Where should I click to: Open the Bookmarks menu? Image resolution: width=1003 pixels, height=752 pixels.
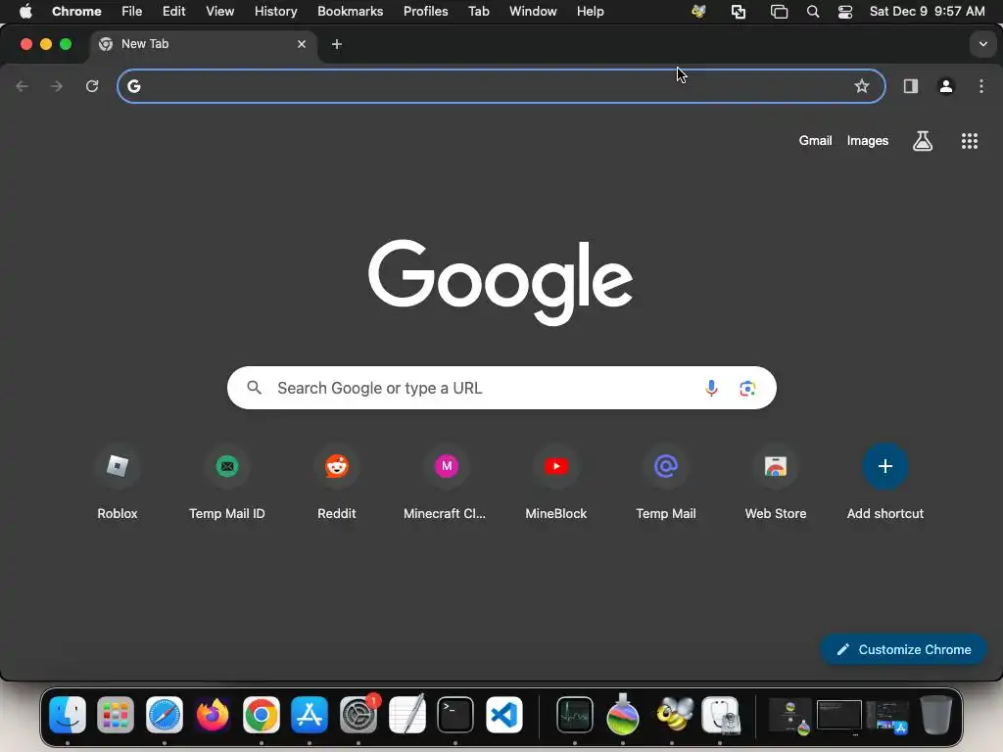click(351, 12)
